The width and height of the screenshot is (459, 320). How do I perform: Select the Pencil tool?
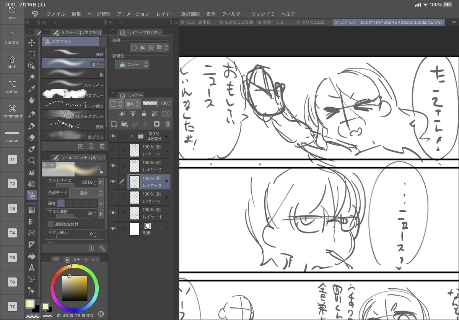32,126
